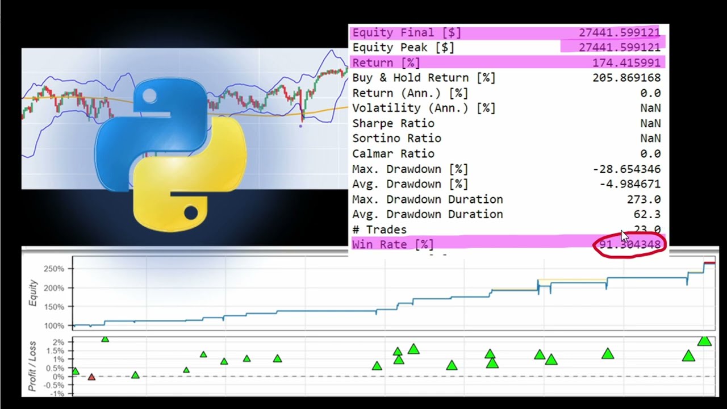Click the 'Profit / Loss' y-axis title

click(33, 366)
